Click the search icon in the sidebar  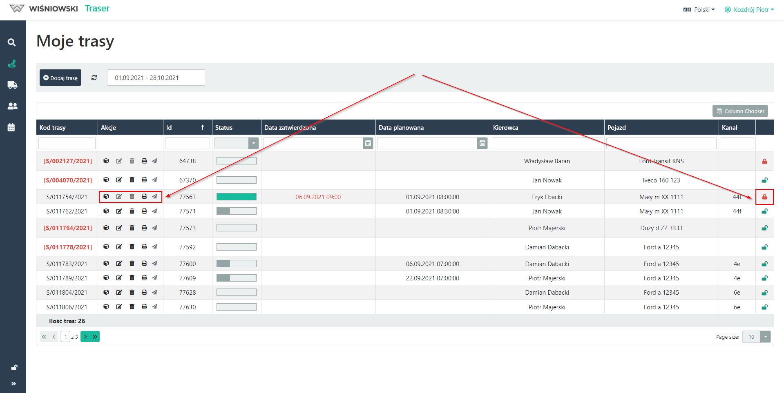click(12, 42)
